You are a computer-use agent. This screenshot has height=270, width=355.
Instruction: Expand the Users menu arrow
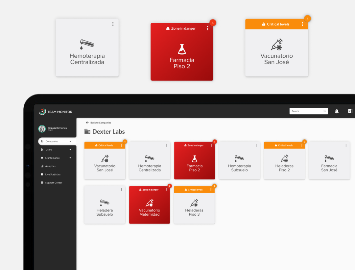(x=70, y=150)
